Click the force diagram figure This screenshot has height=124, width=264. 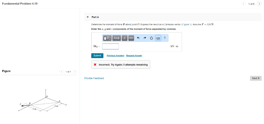pyautogui.click(x=43, y=101)
